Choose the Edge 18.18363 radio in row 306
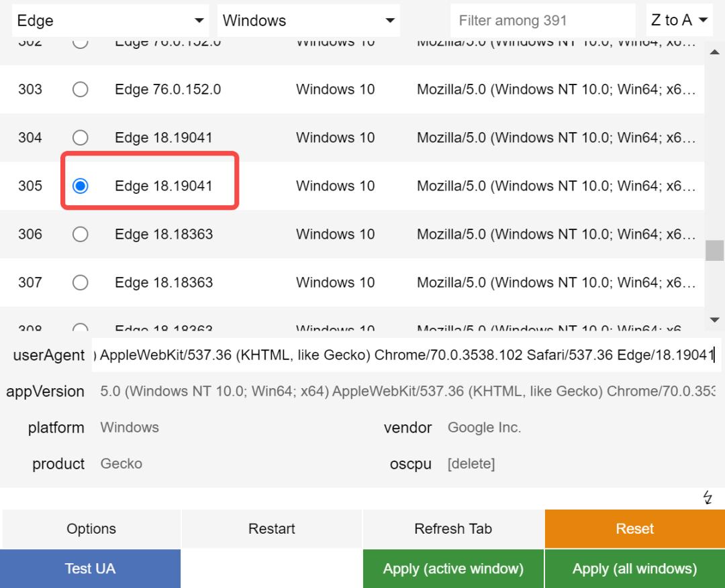 click(80, 234)
